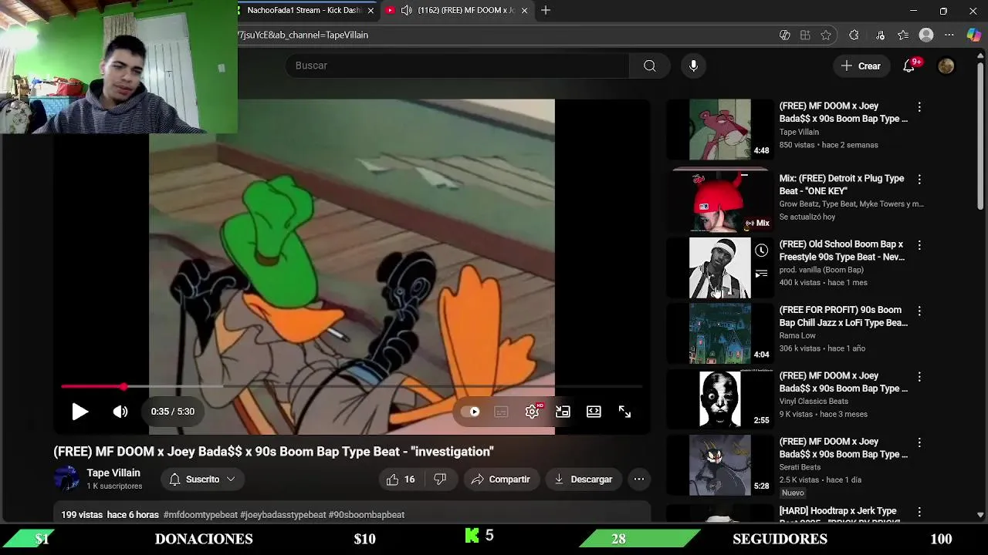Close the NachooFada1 Stream tab

[371, 10]
